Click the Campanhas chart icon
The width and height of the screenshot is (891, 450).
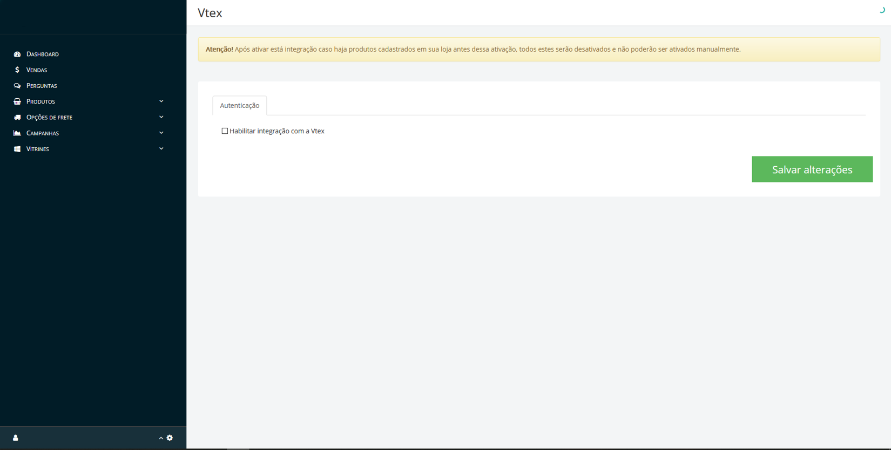click(x=17, y=133)
